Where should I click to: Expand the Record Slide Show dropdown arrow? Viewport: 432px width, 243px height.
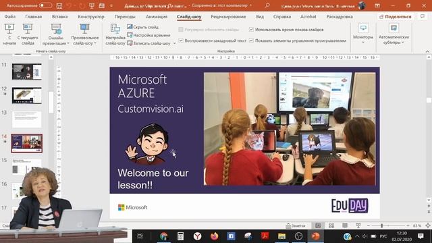pos(174,43)
